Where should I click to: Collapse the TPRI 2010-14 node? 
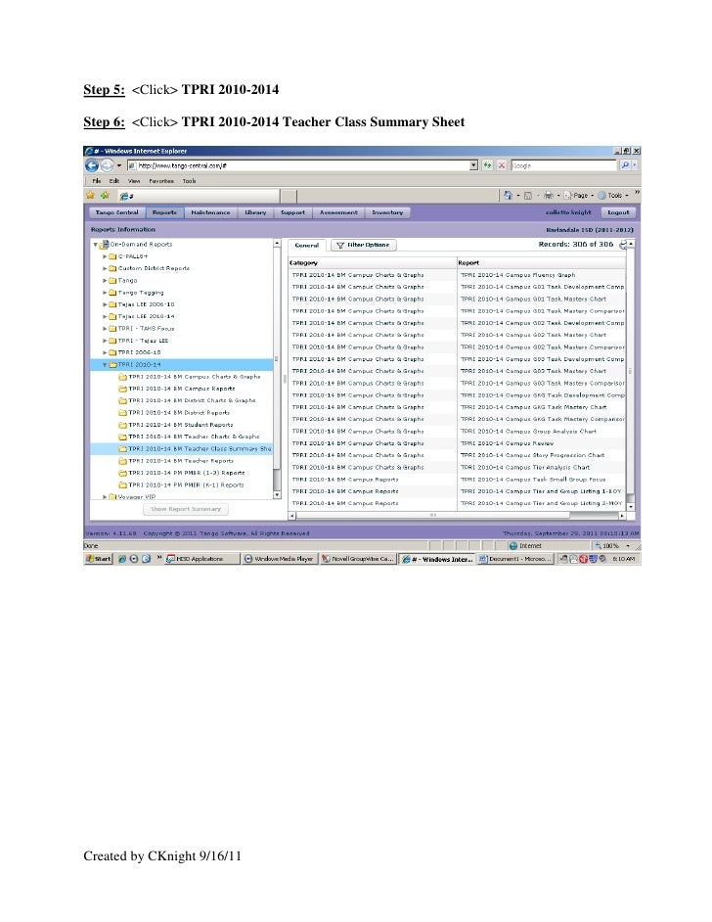(106, 365)
